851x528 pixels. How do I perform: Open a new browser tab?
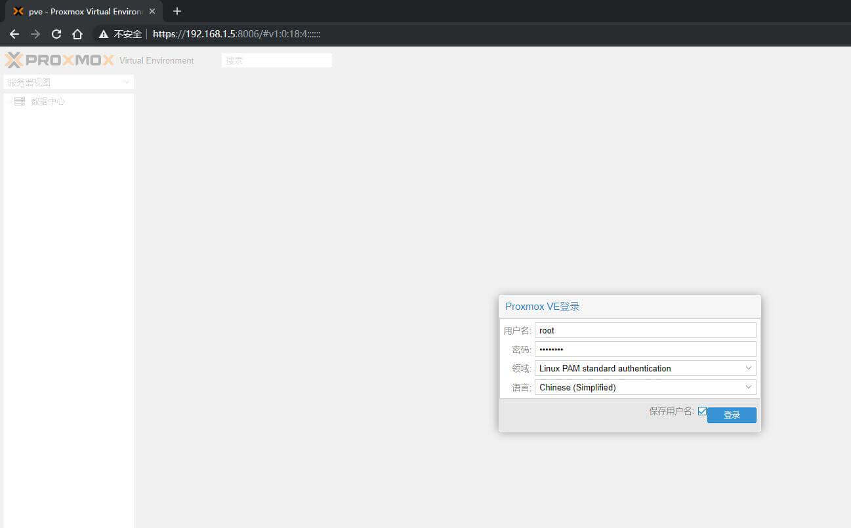click(176, 11)
